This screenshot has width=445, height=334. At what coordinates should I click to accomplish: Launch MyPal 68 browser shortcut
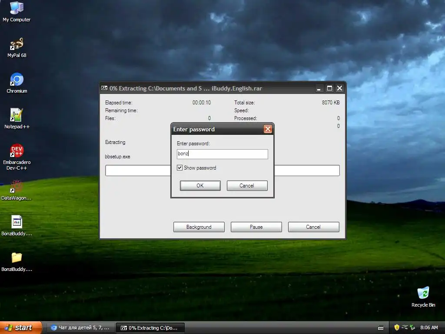17,47
